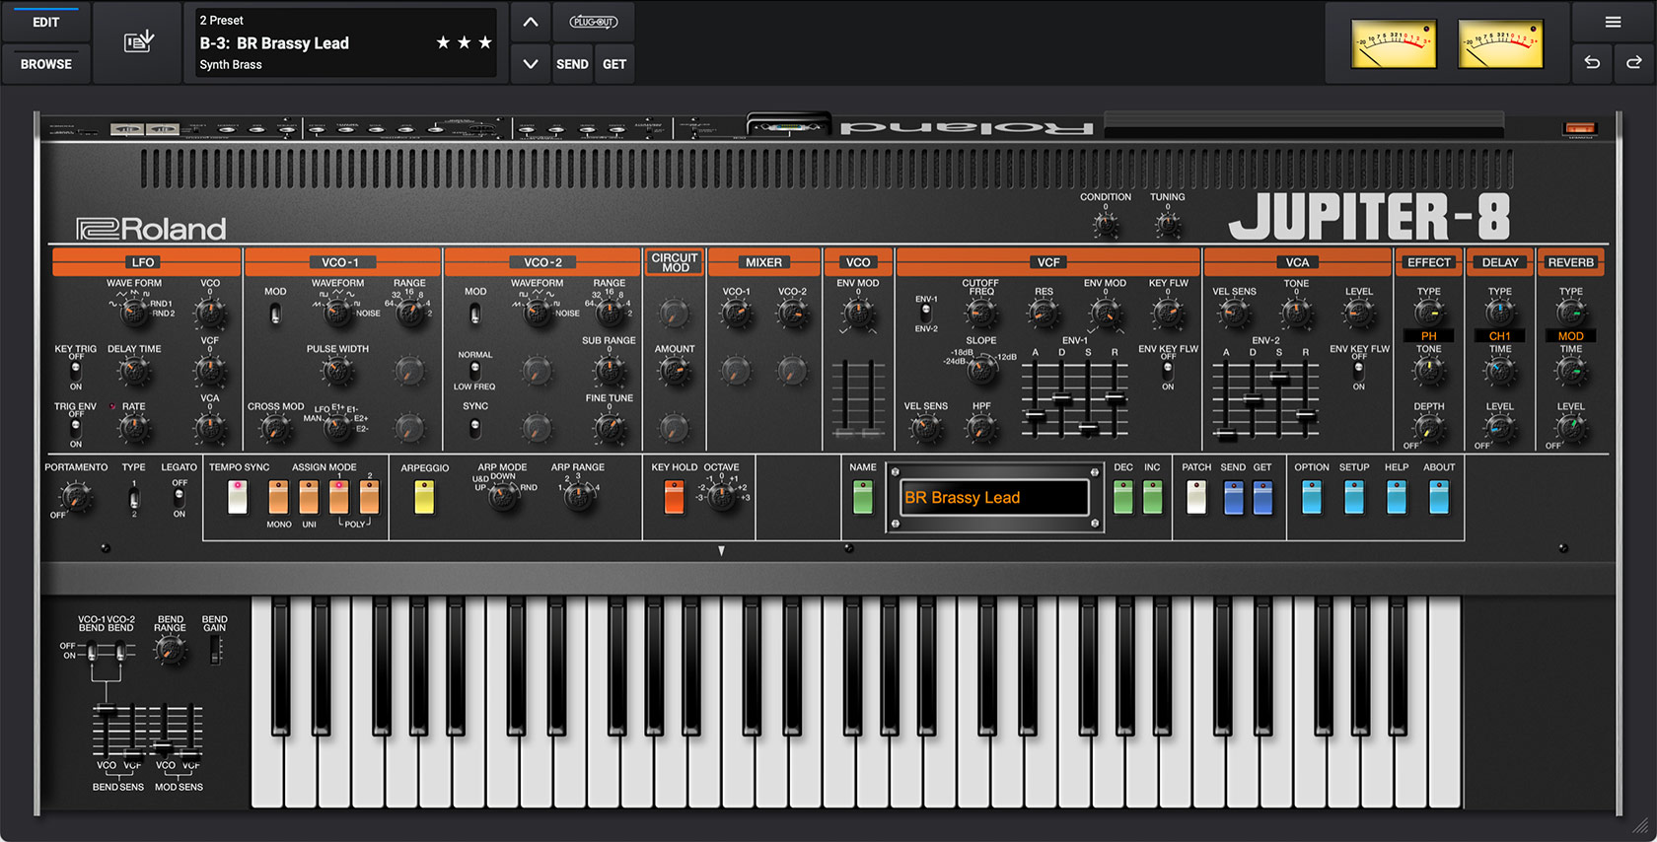The image size is (1657, 842).
Task: Click the ABOUT button
Action: tap(1439, 497)
